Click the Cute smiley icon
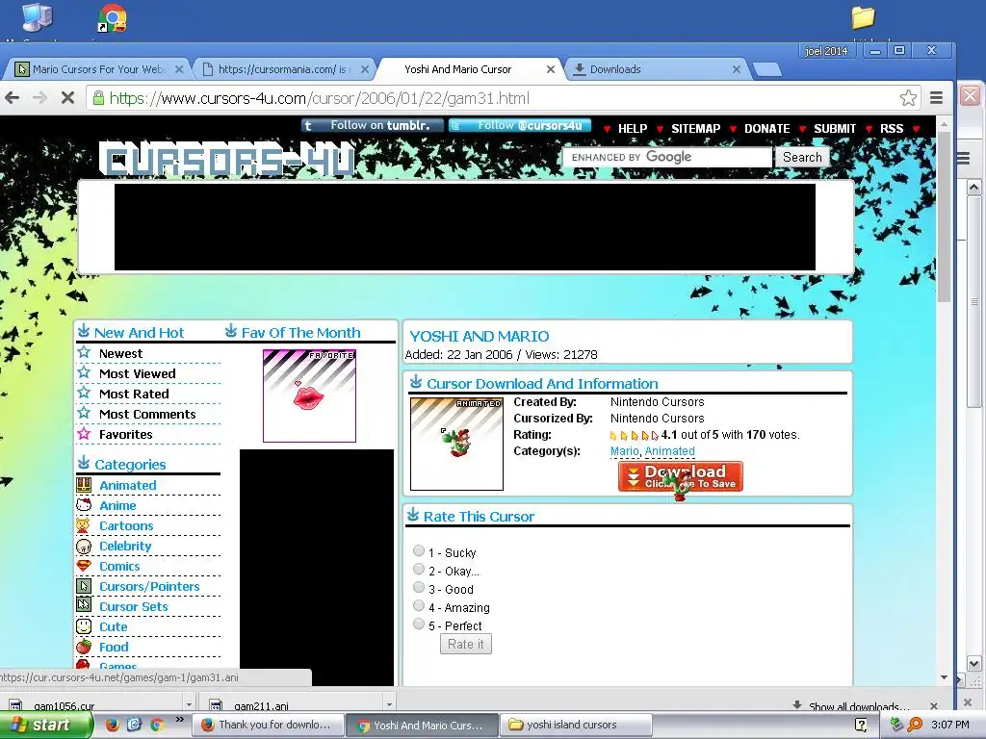The image size is (986, 739). click(x=84, y=625)
